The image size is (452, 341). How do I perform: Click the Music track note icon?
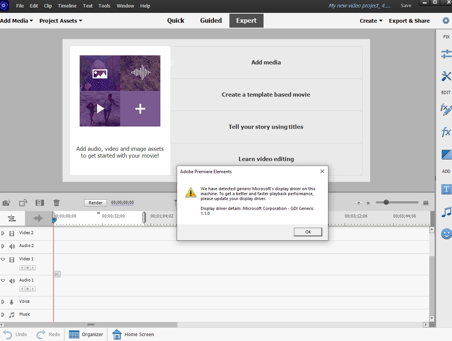point(11,315)
